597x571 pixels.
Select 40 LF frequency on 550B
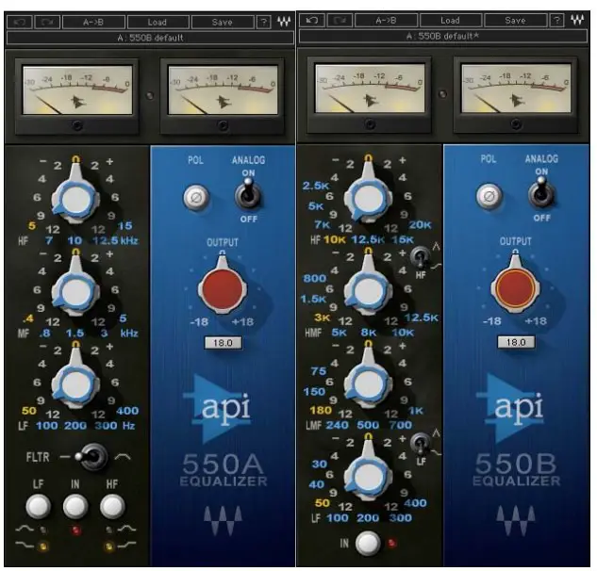pyautogui.click(x=316, y=484)
